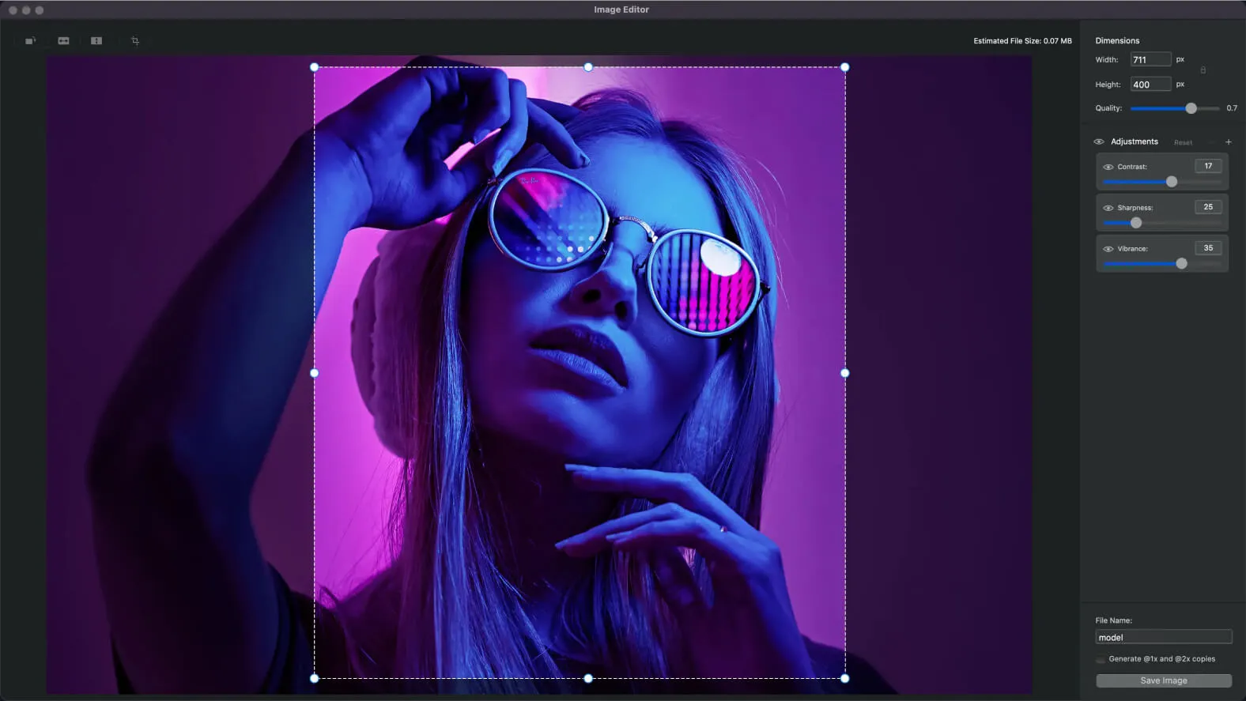Toggle visibility of all Adjustments
The width and height of the screenshot is (1246, 701).
pos(1098,141)
